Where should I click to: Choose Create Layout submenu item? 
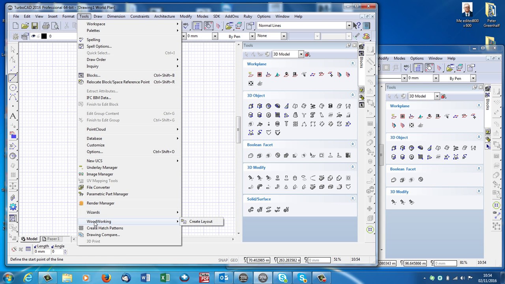pyautogui.click(x=201, y=222)
